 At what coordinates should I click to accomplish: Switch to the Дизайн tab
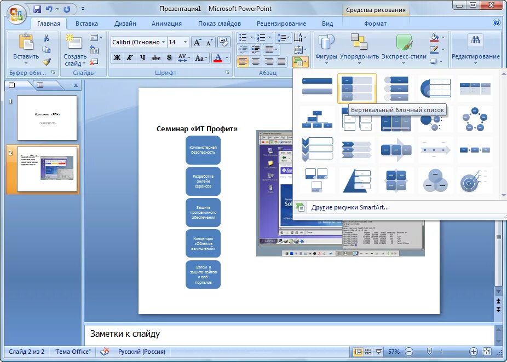(125, 24)
